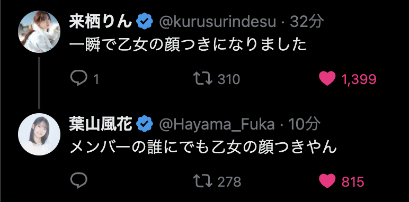Open the @Hayama_Fuka handle link
Viewport: 409px width, 202px height.
[217, 125]
